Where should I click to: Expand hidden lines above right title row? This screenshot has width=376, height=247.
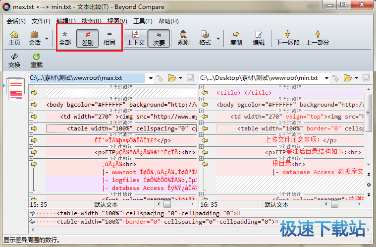tap(202, 87)
